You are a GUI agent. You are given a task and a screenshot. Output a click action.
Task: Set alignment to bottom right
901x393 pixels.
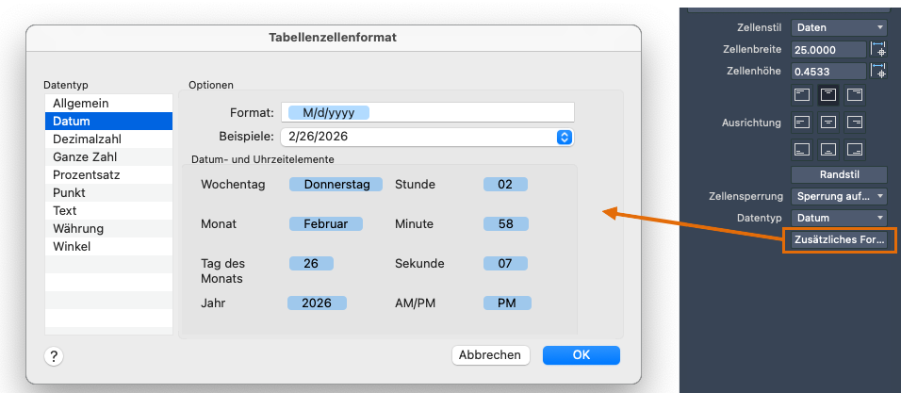(855, 149)
